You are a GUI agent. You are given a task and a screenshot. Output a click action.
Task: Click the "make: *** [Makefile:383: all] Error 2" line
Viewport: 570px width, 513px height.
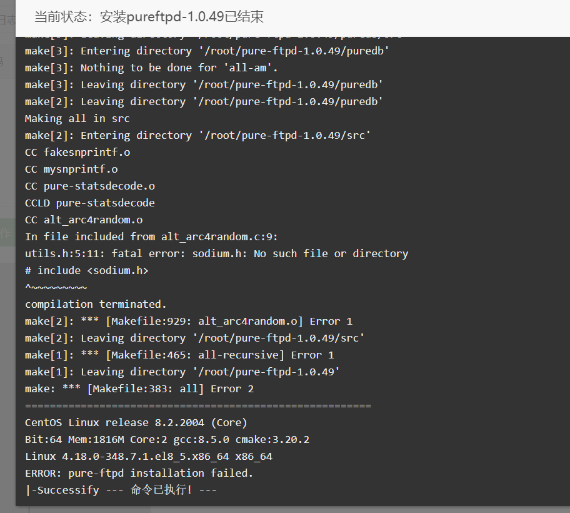pos(139,389)
